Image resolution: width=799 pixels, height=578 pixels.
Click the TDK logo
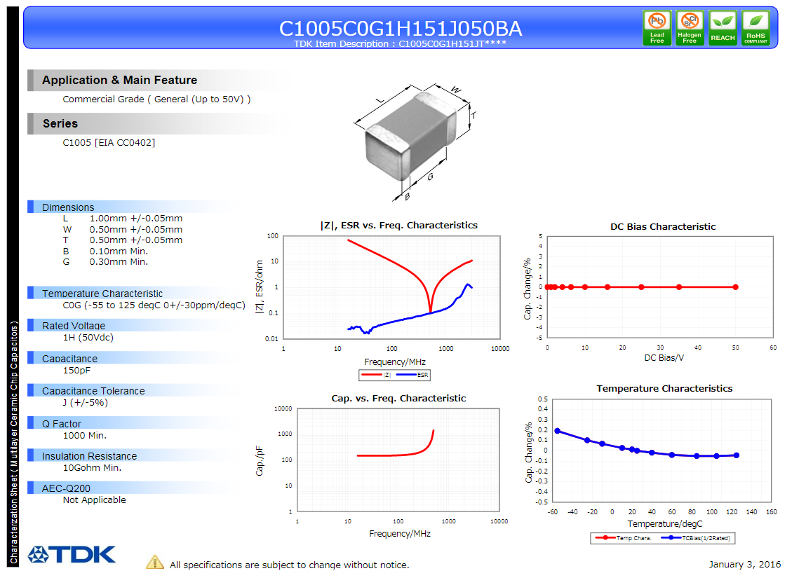click(72, 554)
